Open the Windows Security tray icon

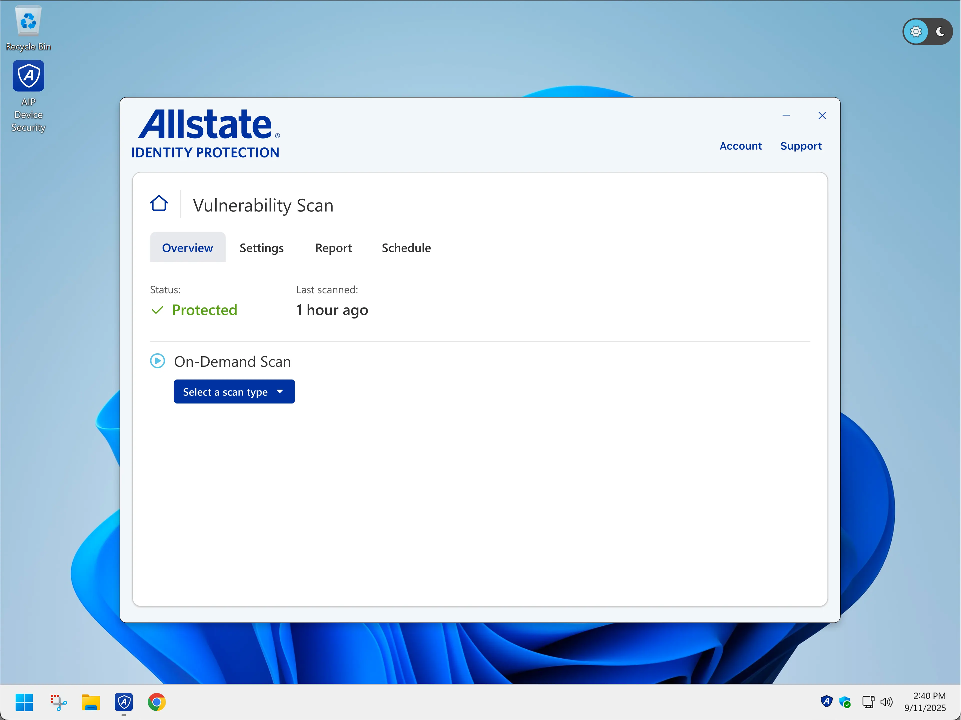click(845, 702)
